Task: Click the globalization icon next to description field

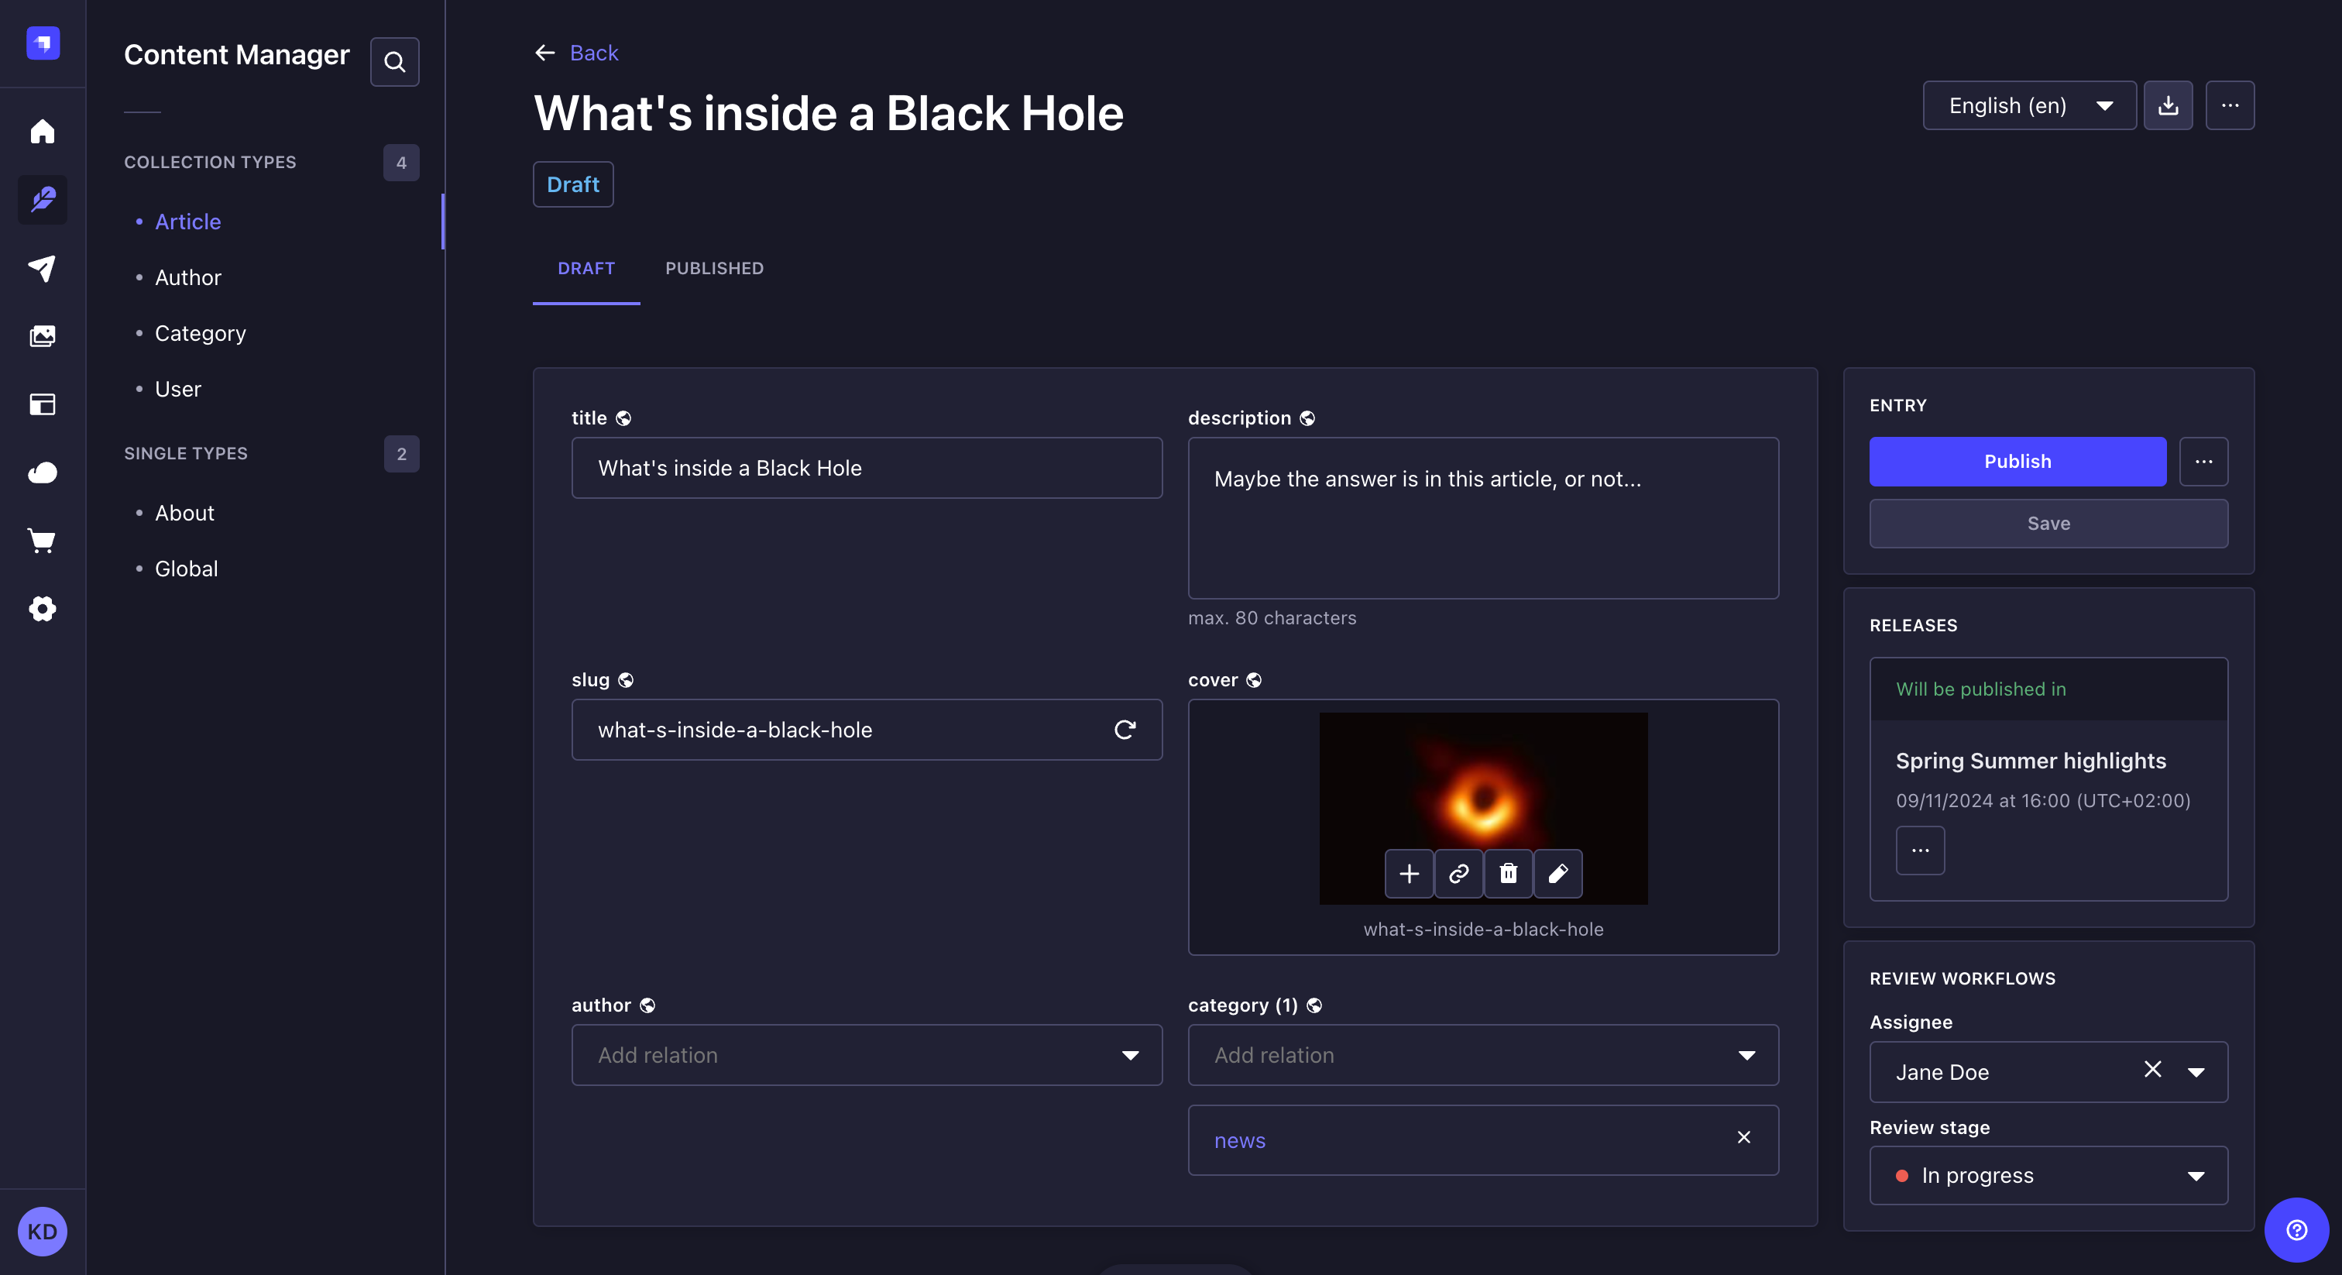Action: [x=1307, y=418]
